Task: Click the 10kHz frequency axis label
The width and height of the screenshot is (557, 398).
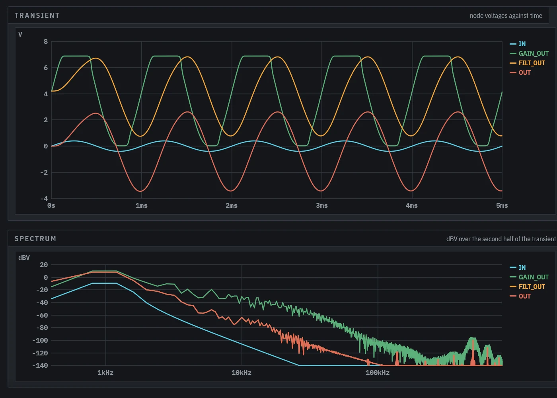Action: pos(241,373)
